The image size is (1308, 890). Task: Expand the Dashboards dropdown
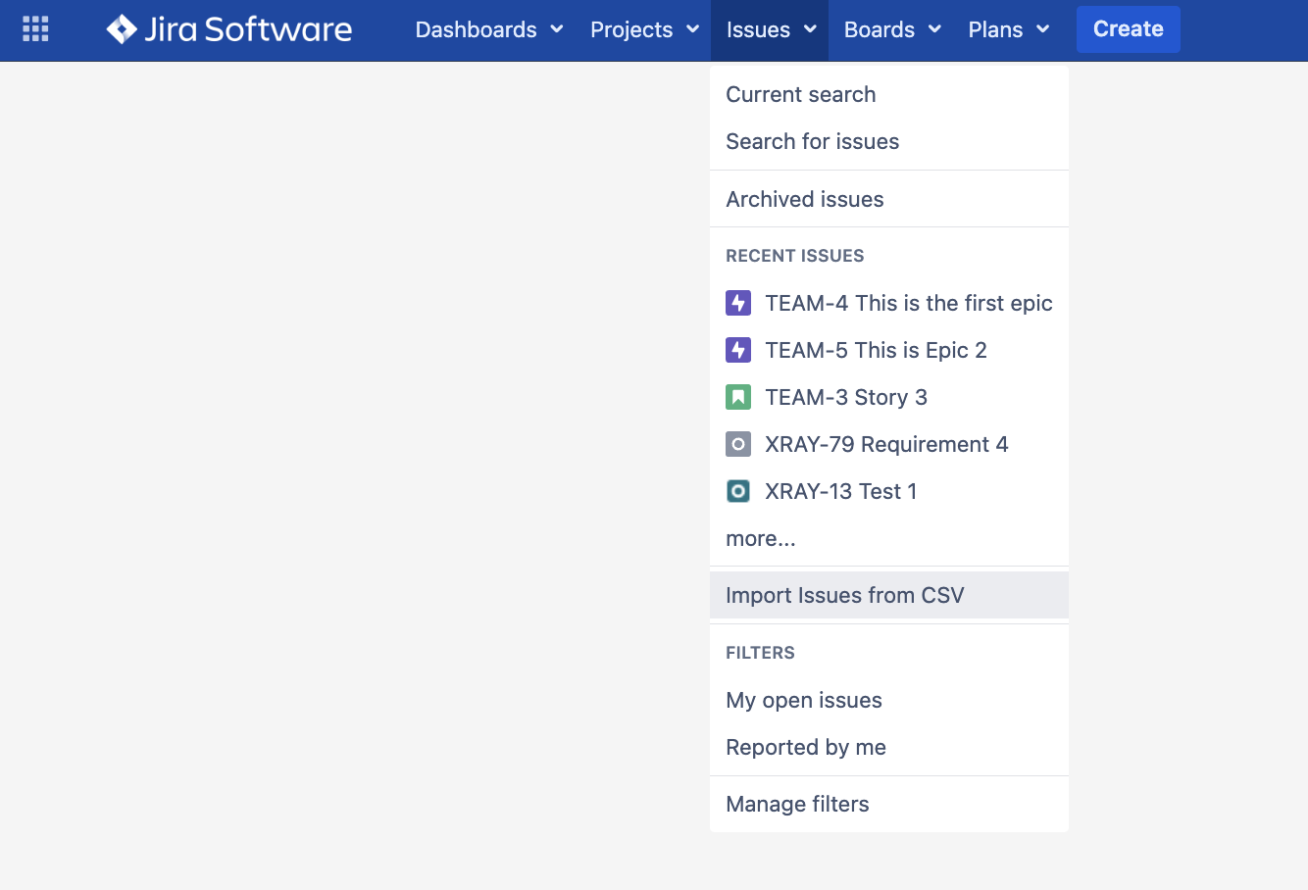click(x=488, y=29)
